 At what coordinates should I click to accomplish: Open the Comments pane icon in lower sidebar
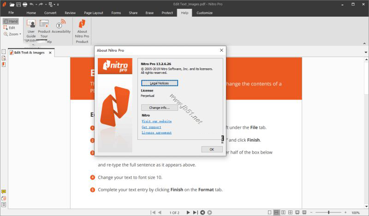click(x=4, y=192)
